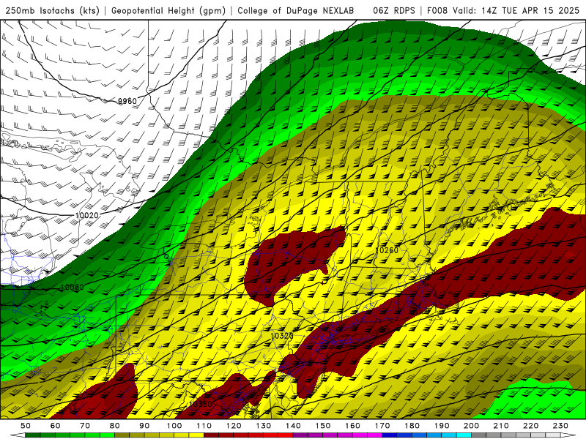586x439 pixels.
Task: Click the 9960 height contour label
Action: [x=127, y=101]
